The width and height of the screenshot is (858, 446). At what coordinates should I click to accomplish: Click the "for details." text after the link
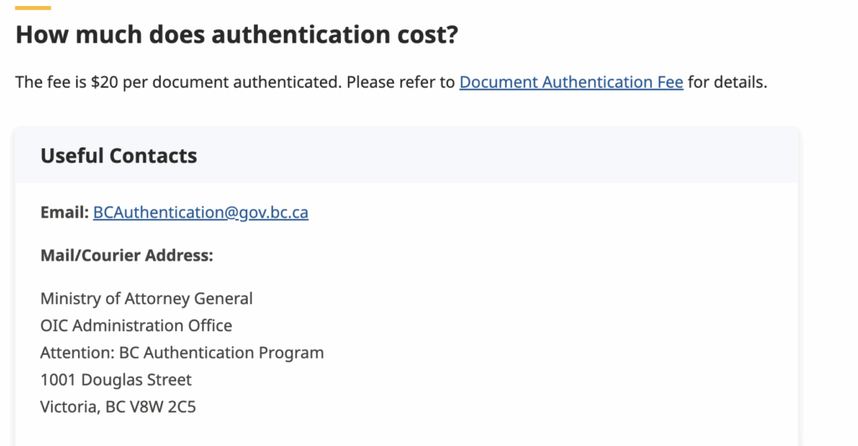727,82
